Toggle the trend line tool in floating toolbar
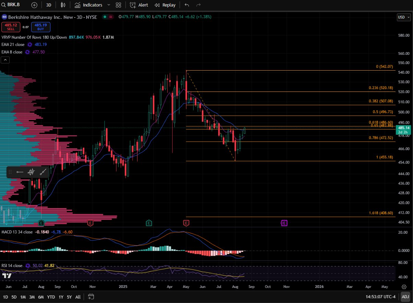Screen dimensions: 413x303 point(43,172)
